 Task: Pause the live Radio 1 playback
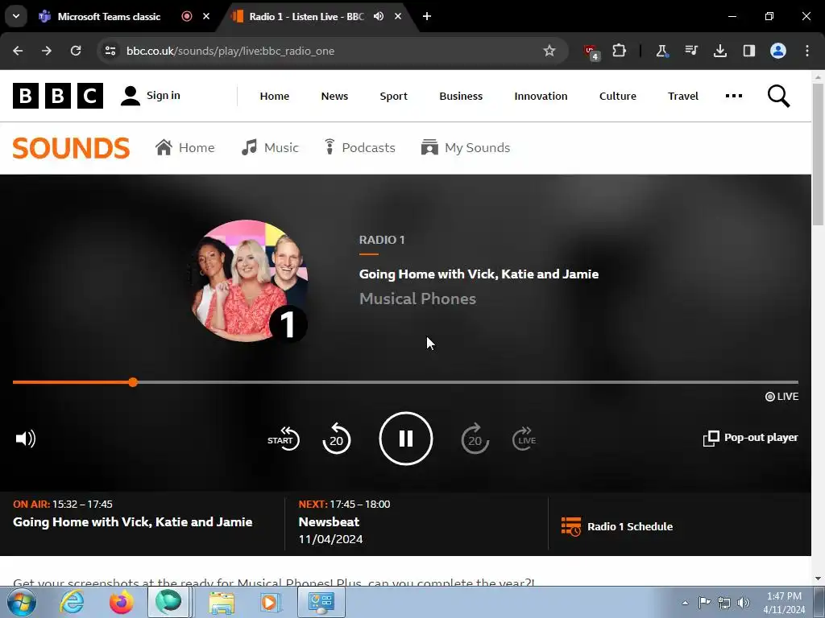point(406,439)
